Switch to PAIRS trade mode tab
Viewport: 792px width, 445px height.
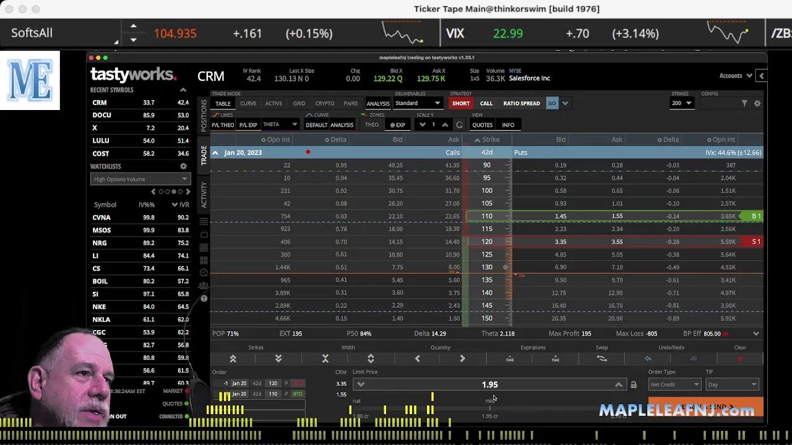coord(350,103)
